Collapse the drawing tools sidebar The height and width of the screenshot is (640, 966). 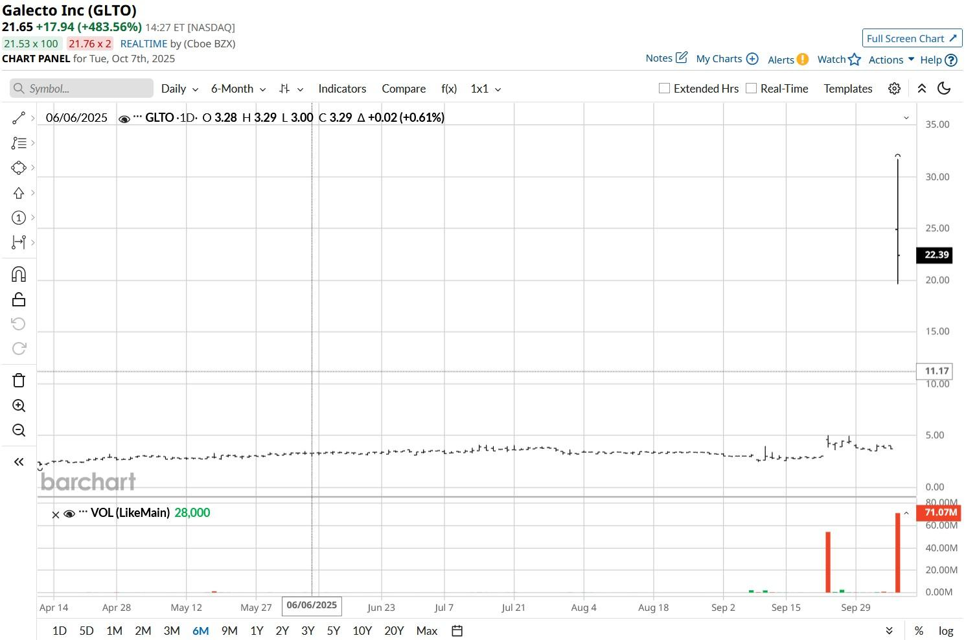click(x=18, y=462)
